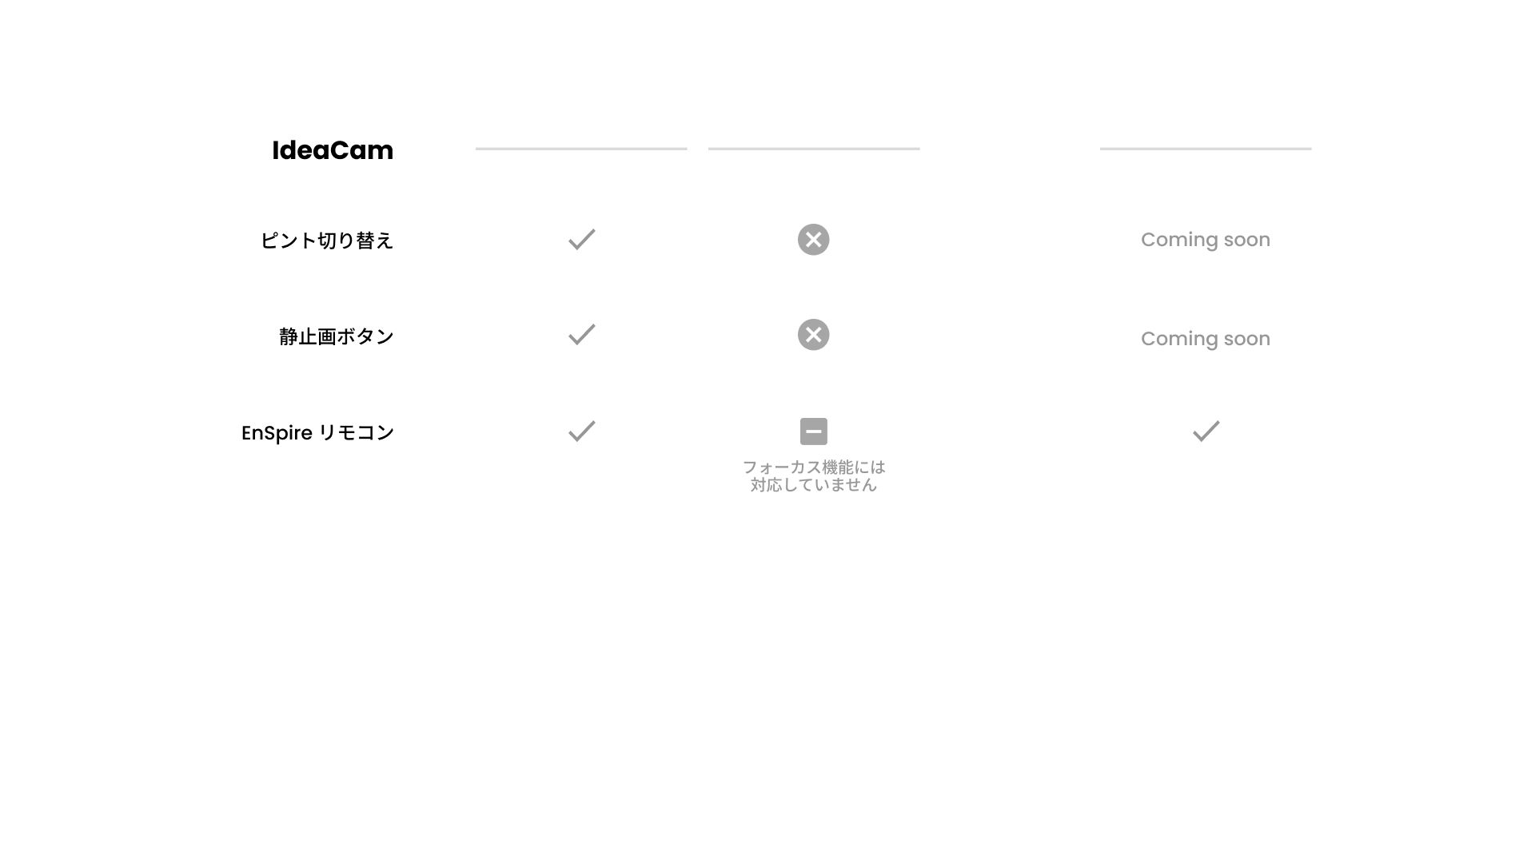Click header line above the Coming soon column
Viewport: 1535px width, 863px height.
point(1206,149)
